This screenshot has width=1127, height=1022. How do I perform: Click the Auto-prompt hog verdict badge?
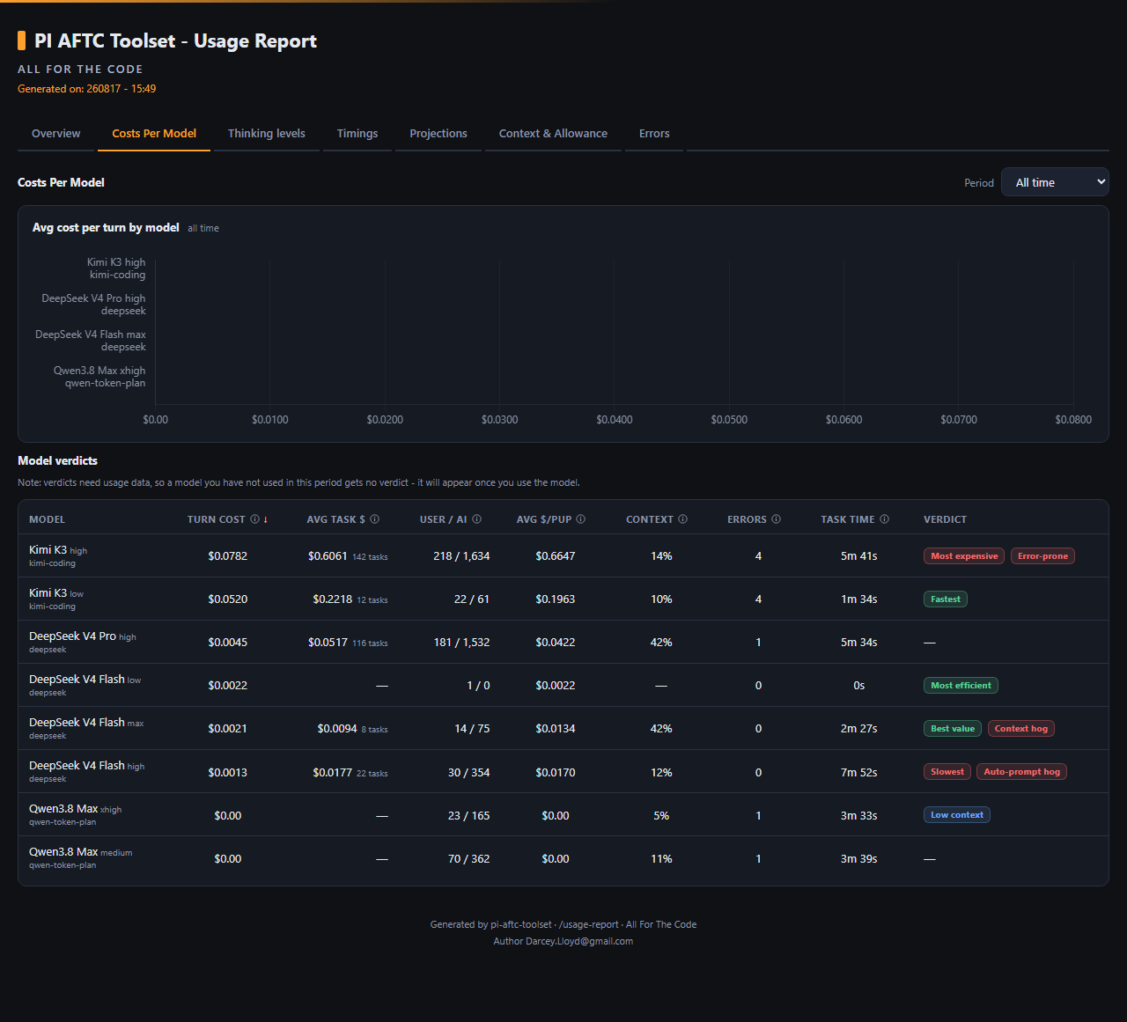1022,772
